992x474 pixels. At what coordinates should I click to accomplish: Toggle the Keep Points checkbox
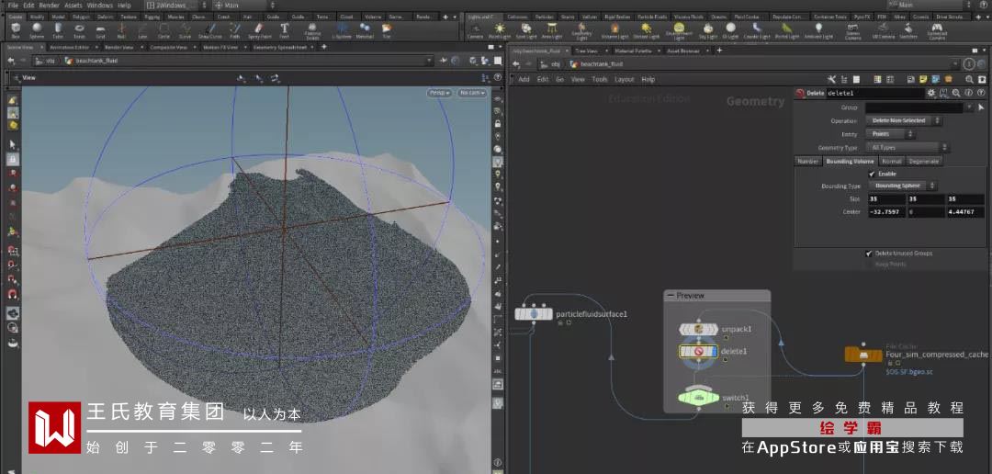tap(869, 265)
